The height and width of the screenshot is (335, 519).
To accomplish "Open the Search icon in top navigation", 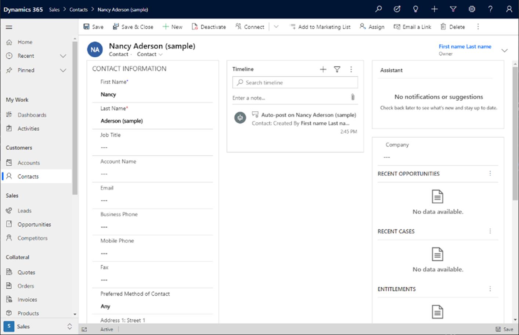I will click(x=378, y=9).
